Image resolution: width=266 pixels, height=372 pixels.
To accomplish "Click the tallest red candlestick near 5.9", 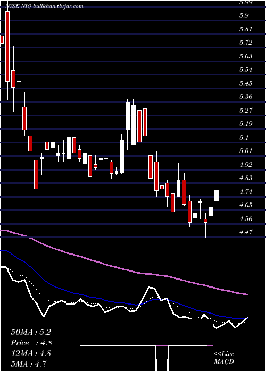I will tap(7, 47).
